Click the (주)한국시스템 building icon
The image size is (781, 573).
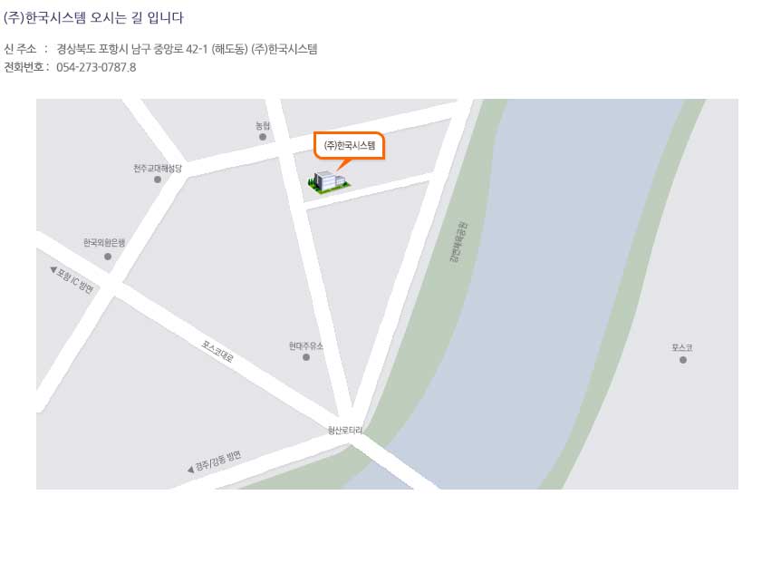(x=328, y=181)
